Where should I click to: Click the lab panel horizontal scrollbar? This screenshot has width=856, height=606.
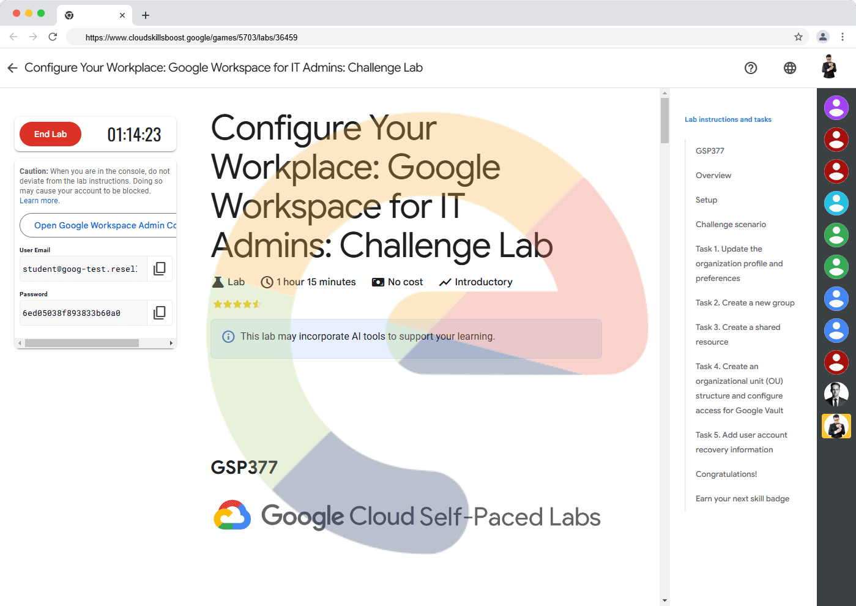(82, 343)
